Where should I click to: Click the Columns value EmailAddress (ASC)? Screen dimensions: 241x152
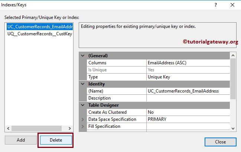click(188, 63)
